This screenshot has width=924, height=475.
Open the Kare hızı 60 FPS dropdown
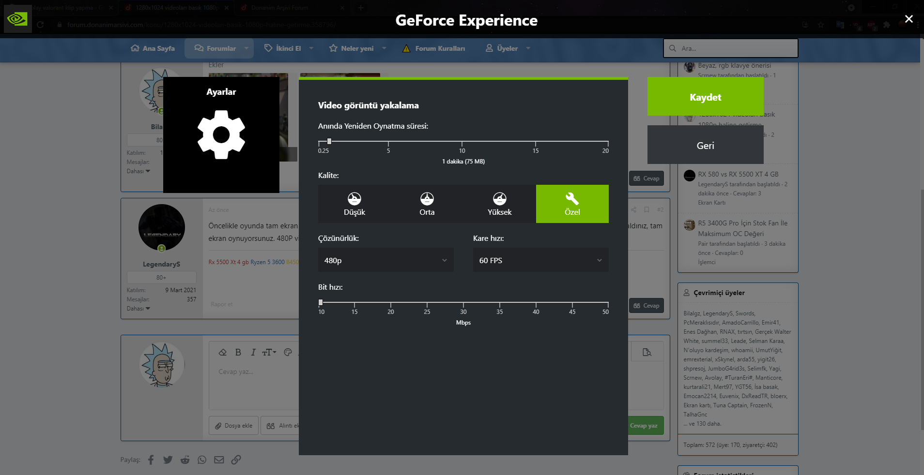(x=541, y=260)
